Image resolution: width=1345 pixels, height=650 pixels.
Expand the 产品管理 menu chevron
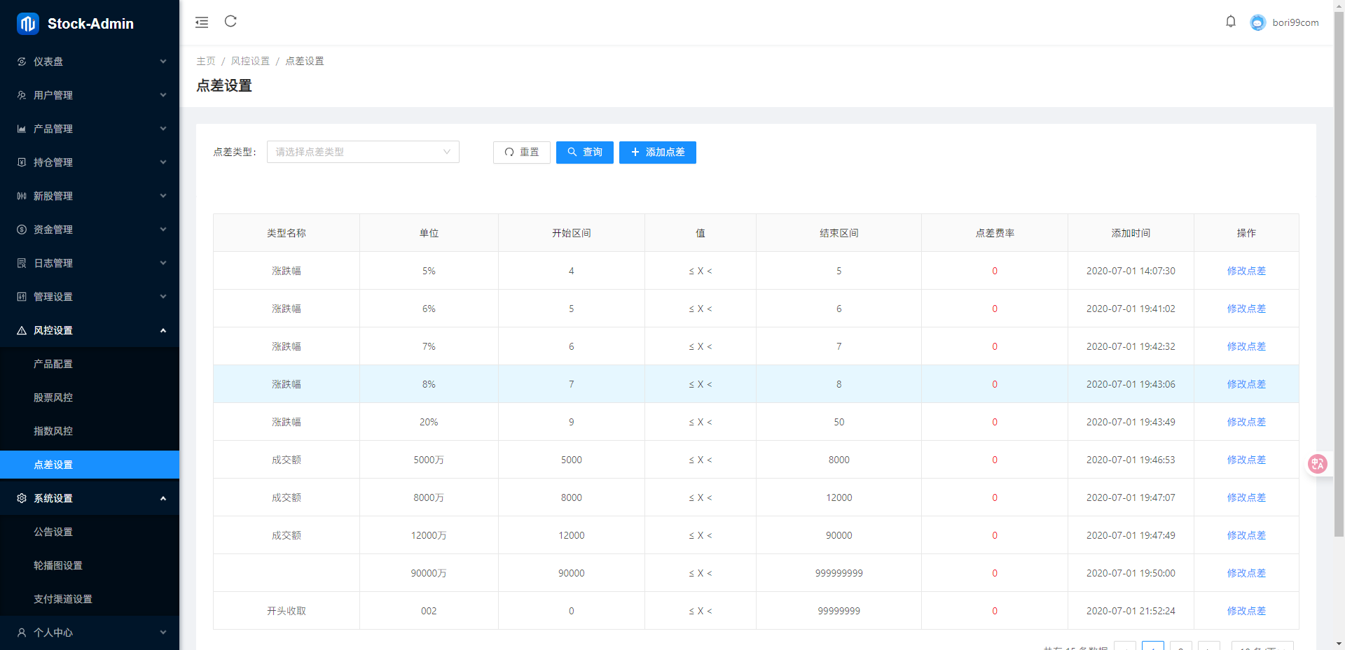tap(163, 129)
